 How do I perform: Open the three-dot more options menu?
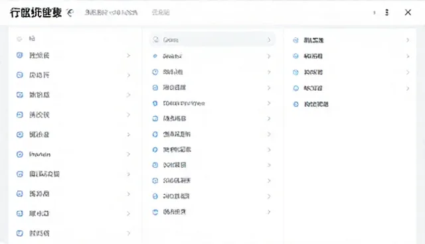[x=386, y=13]
